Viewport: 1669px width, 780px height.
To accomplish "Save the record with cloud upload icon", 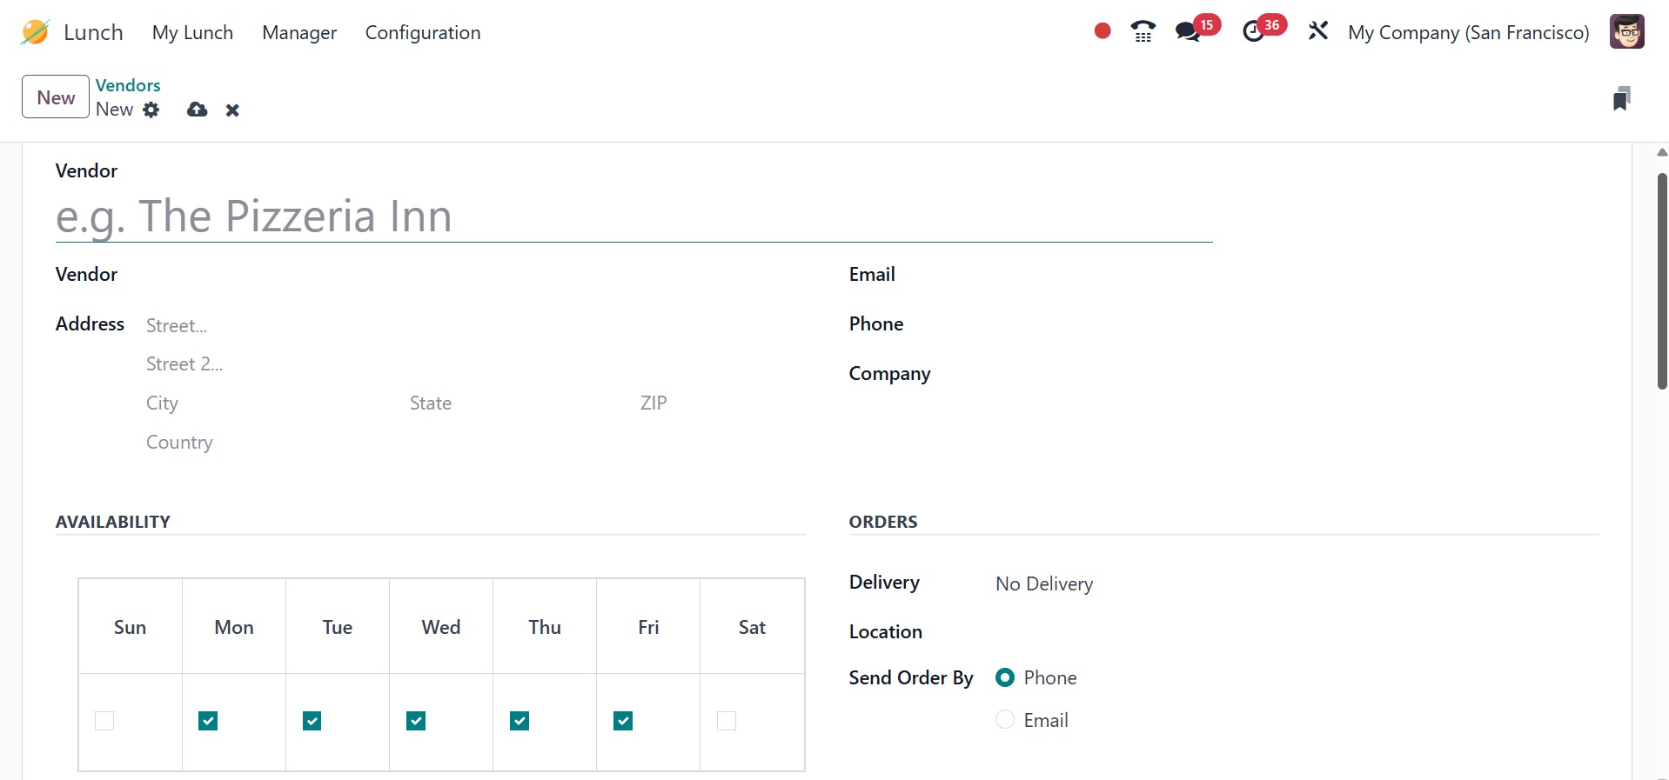I will point(198,110).
